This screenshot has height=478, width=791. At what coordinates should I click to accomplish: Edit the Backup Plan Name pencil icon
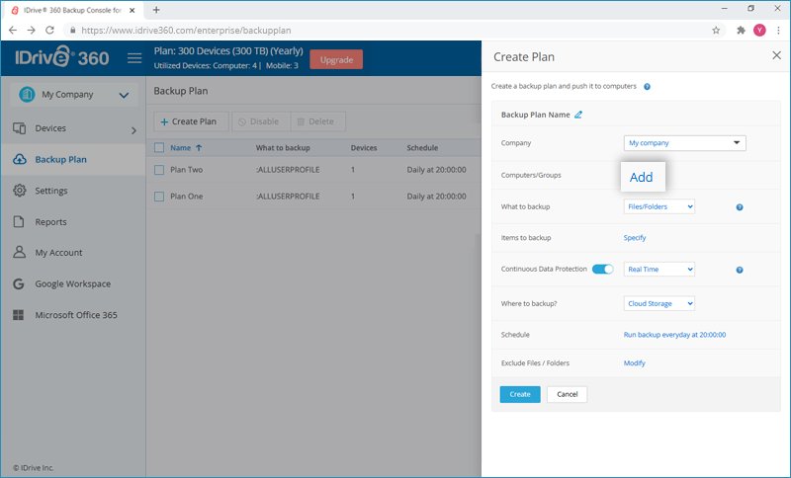pyautogui.click(x=578, y=115)
